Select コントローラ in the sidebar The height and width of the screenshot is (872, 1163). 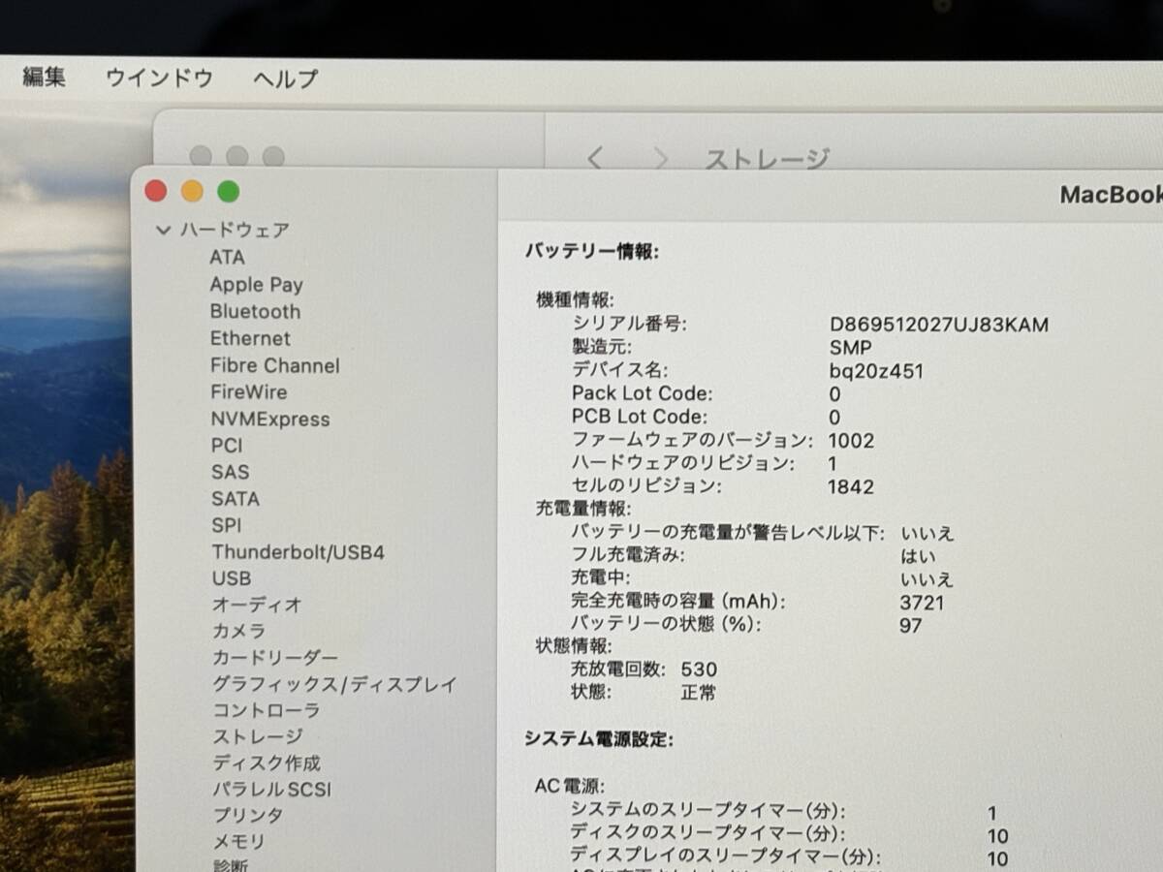click(267, 710)
